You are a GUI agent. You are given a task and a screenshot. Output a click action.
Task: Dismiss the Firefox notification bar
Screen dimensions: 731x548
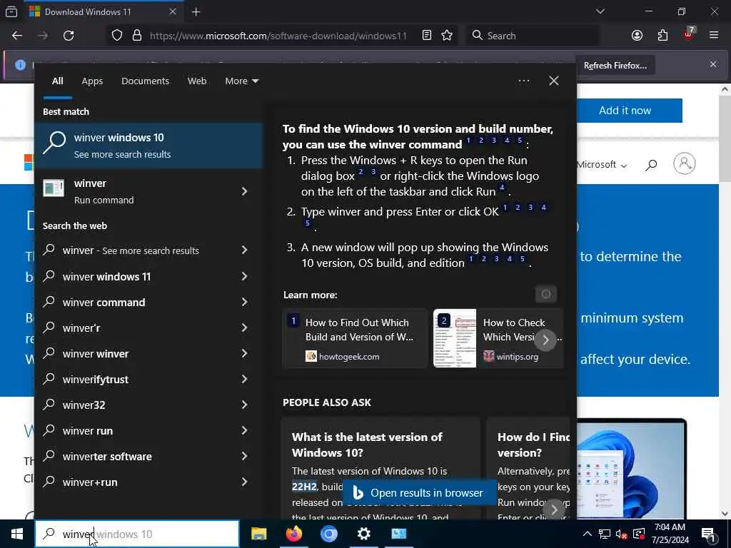click(x=713, y=64)
